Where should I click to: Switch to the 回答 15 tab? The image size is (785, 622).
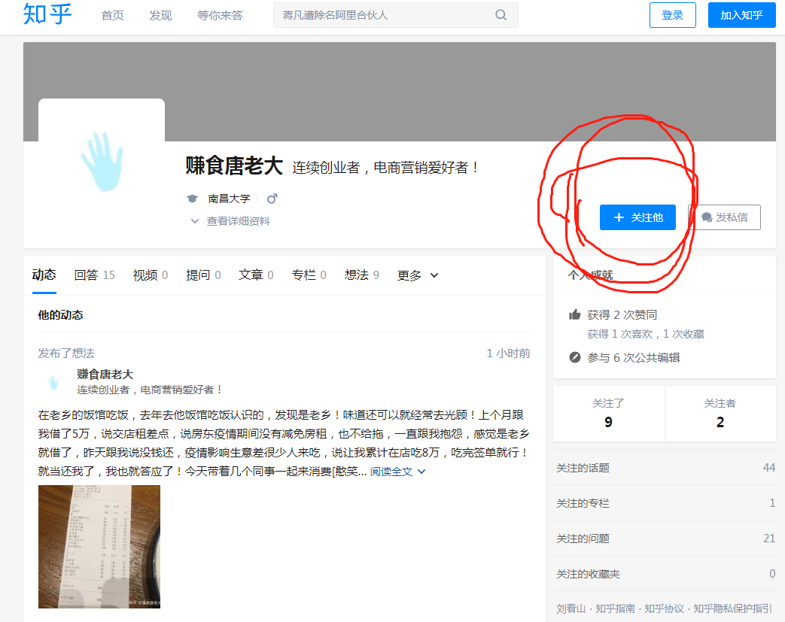(95, 275)
